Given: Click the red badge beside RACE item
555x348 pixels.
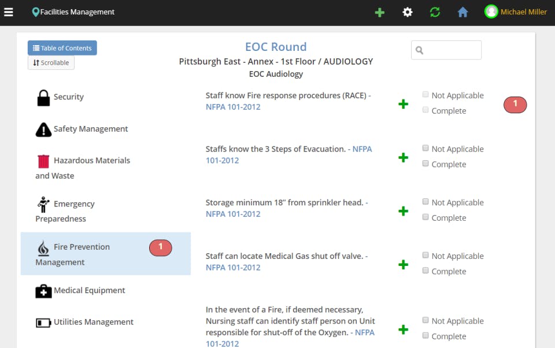Looking at the screenshot, I should click(x=515, y=105).
